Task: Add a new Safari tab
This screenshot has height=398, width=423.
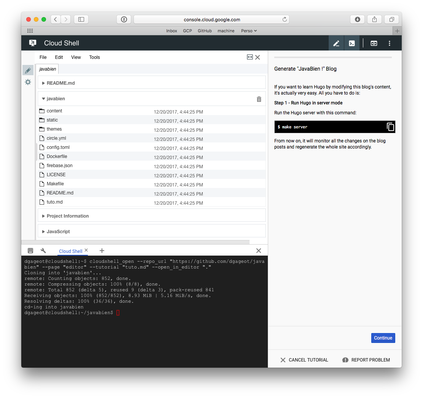Action: pyautogui.click(x=397, y=31)
